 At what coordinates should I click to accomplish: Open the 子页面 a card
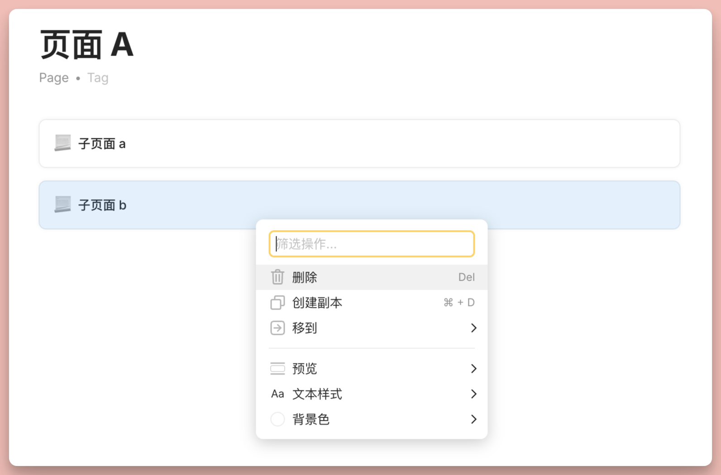point(359,143)
